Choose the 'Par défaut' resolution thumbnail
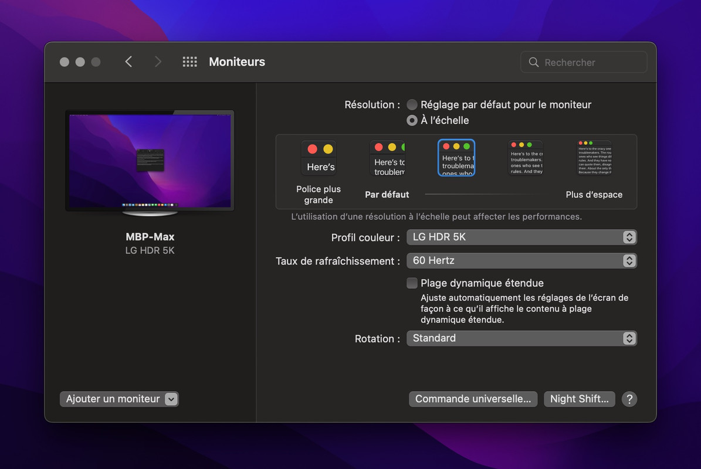This screenshot has height=469, width=701. (x=387, y=158)
